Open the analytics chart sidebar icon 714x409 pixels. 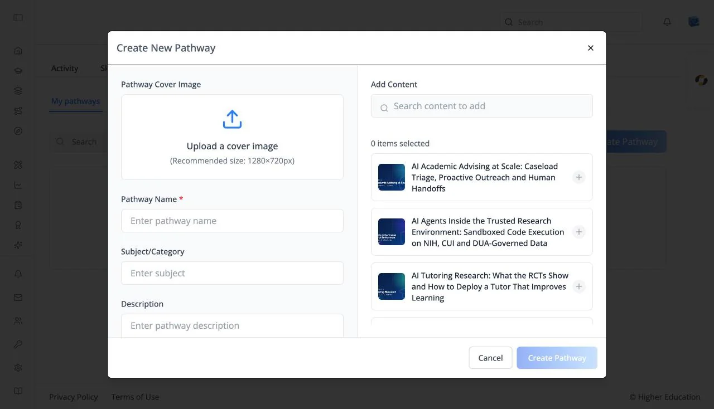(18, 185)
